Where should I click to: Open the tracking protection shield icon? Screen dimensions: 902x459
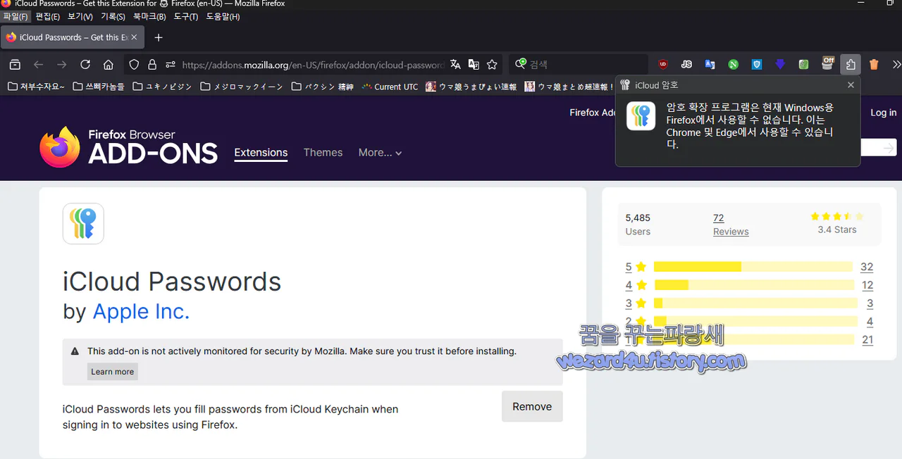(x=134, y=65)
